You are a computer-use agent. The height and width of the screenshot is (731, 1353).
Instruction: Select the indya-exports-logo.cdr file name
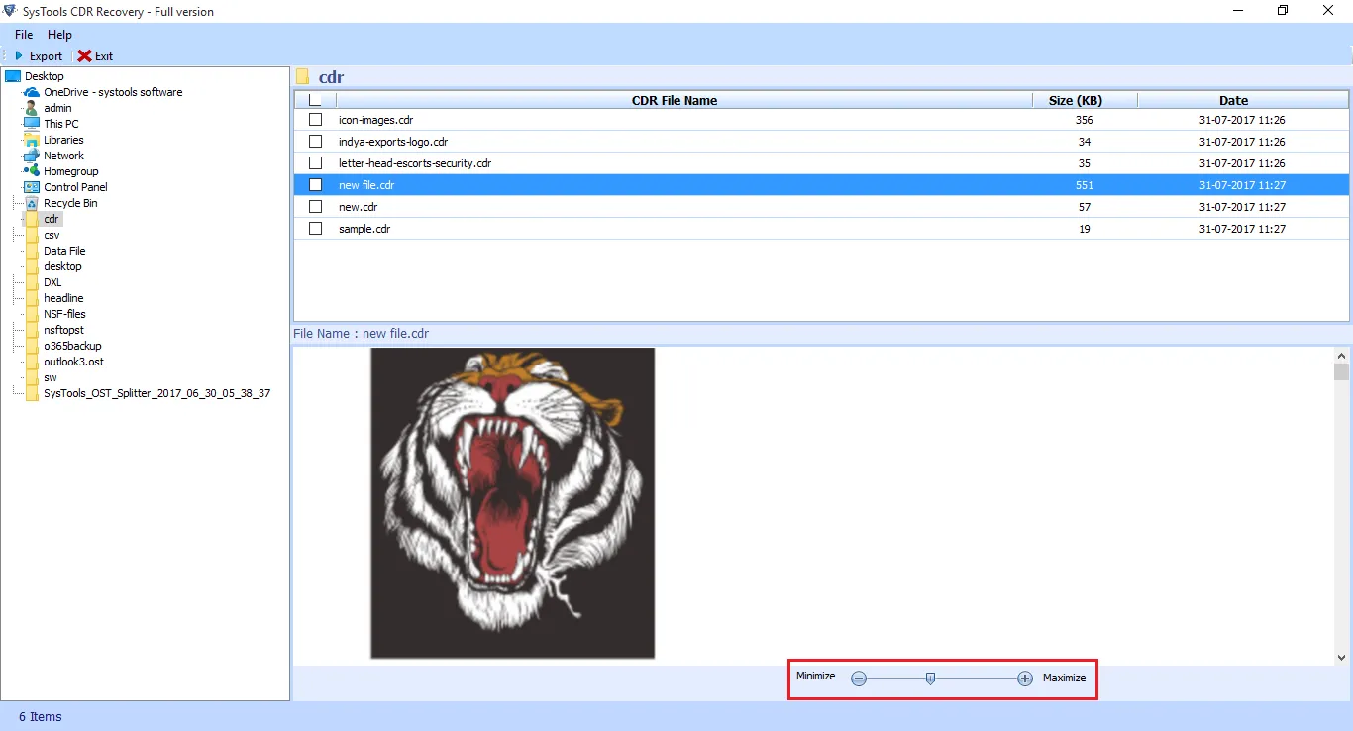click(393, 142)
